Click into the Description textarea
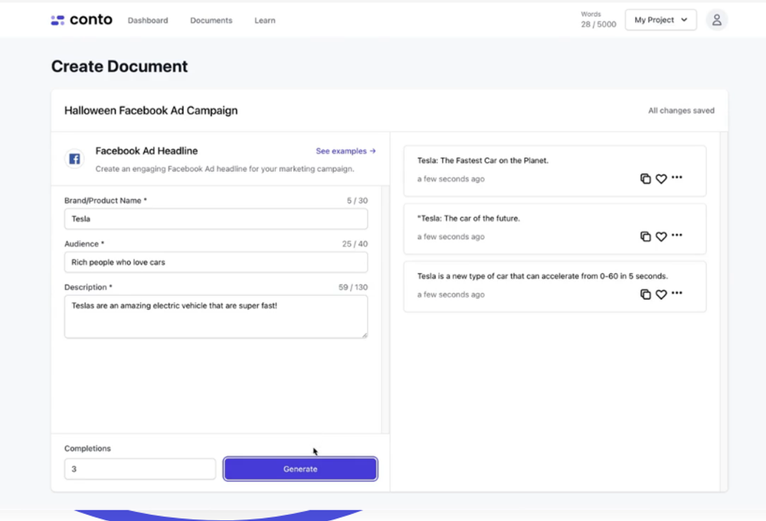The height and width of the screenshot is (521, 766). 216,317
